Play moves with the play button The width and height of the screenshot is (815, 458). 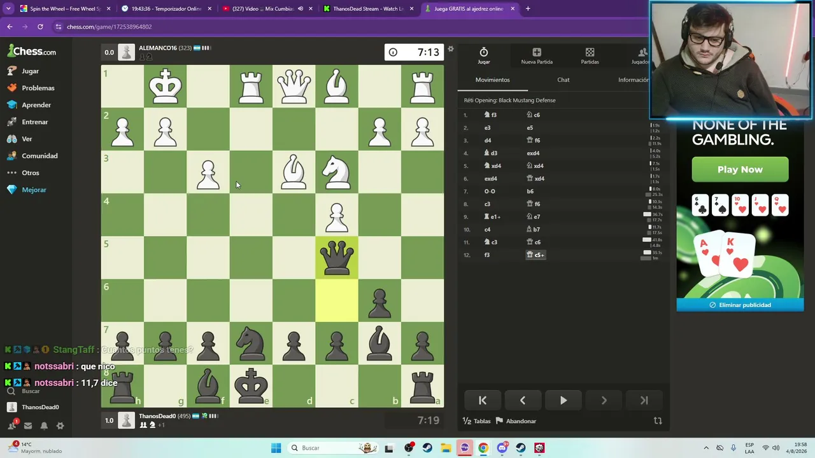pyautogui.click(x=563, y=401)
